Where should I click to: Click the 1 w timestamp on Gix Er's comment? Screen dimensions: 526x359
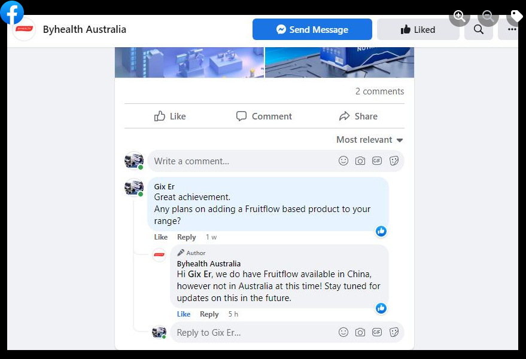211,237
